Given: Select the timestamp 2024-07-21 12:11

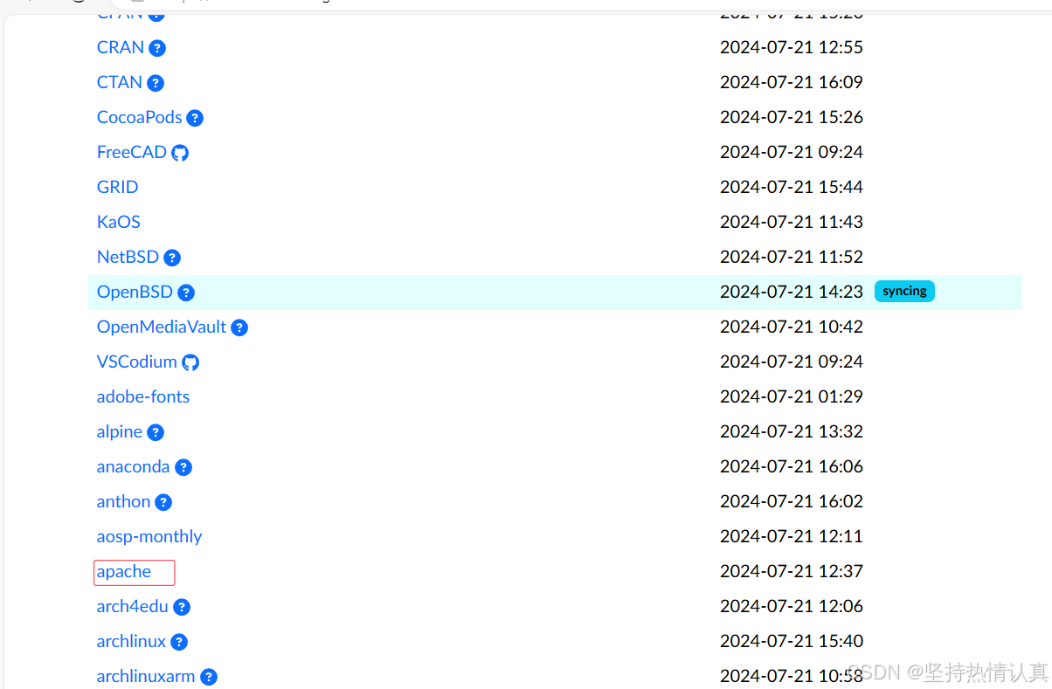Looking at the screenshot, I should tap(792, 536).
